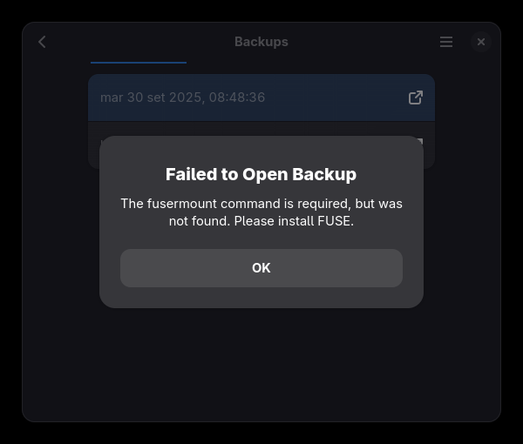Click the open-externally icon on the backup row
523x444 pixels.
point(416,98)
